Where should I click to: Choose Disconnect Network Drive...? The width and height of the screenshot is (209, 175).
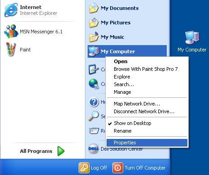tap(147, 111)
